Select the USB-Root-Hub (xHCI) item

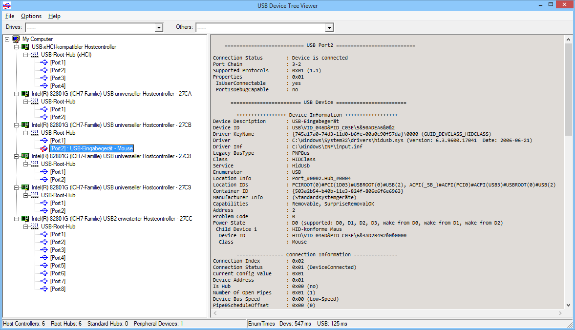(x=66, y=55)
